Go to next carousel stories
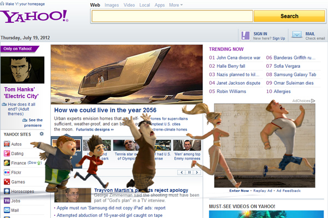 (x=197, y=173)
